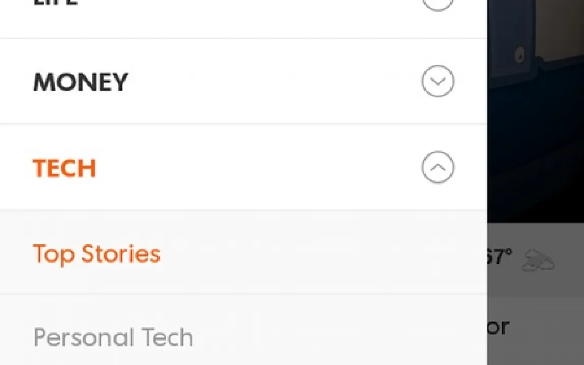
Task: Open Top Stories under TECH
Action: 96,254
